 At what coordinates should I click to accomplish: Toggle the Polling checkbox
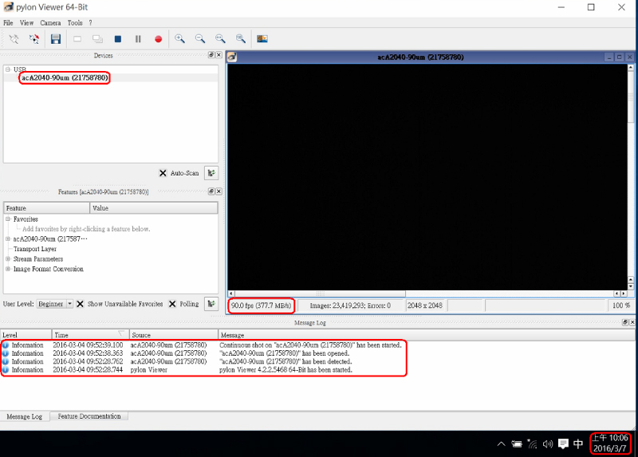pos(172,304)
